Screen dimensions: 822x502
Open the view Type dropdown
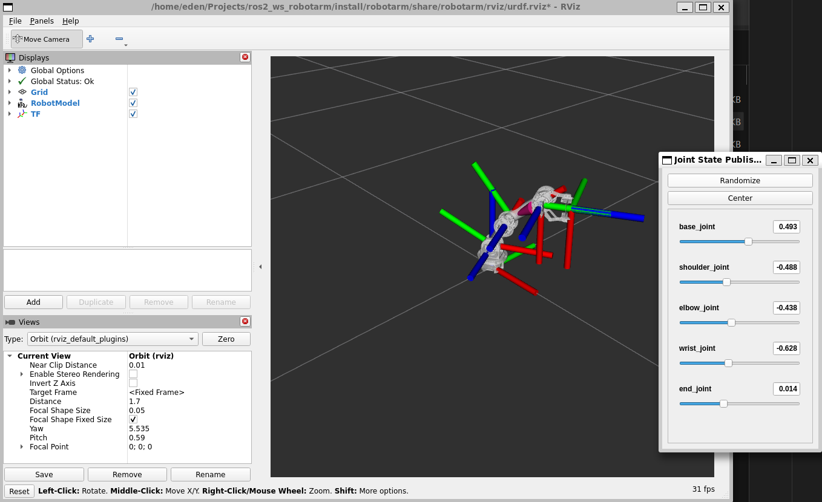113,339
